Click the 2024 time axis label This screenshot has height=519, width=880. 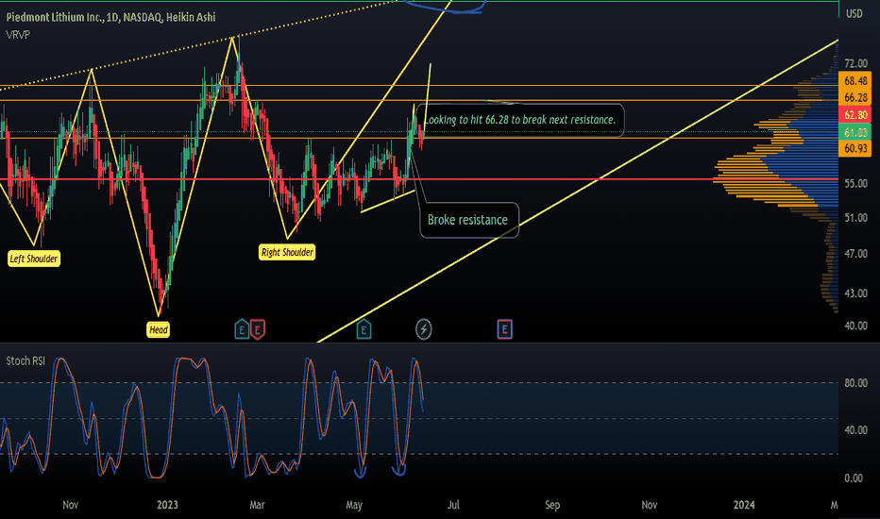click(x=744, y=505)
